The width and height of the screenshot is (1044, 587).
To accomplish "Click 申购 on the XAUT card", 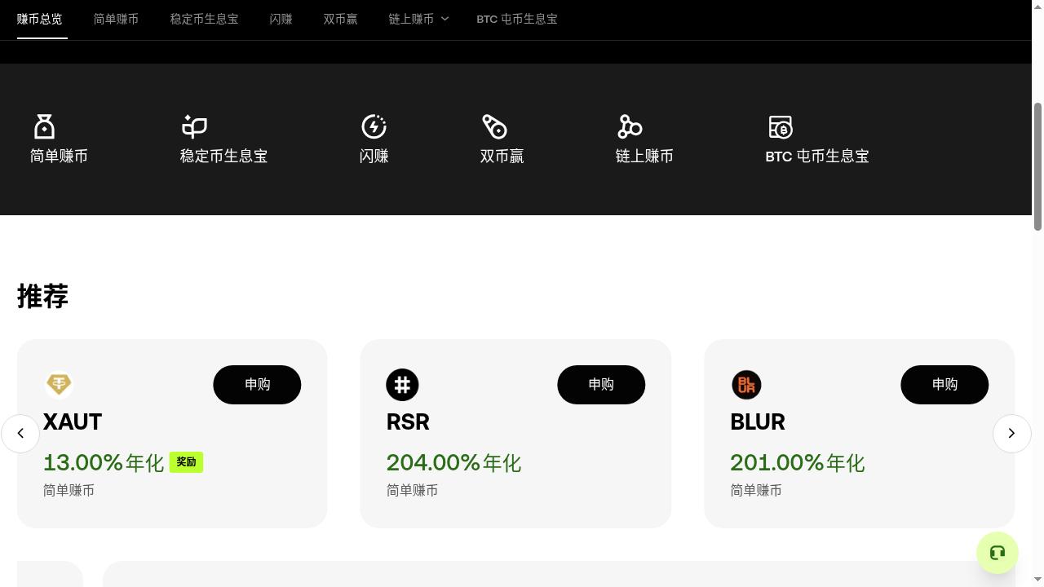I will [257, 385].
